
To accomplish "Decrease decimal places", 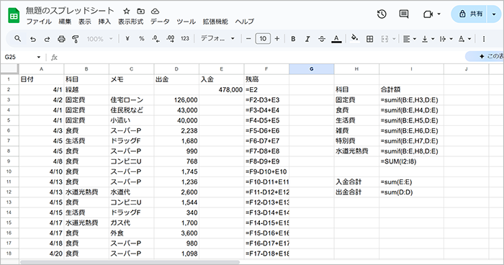I will click(156, 39).
